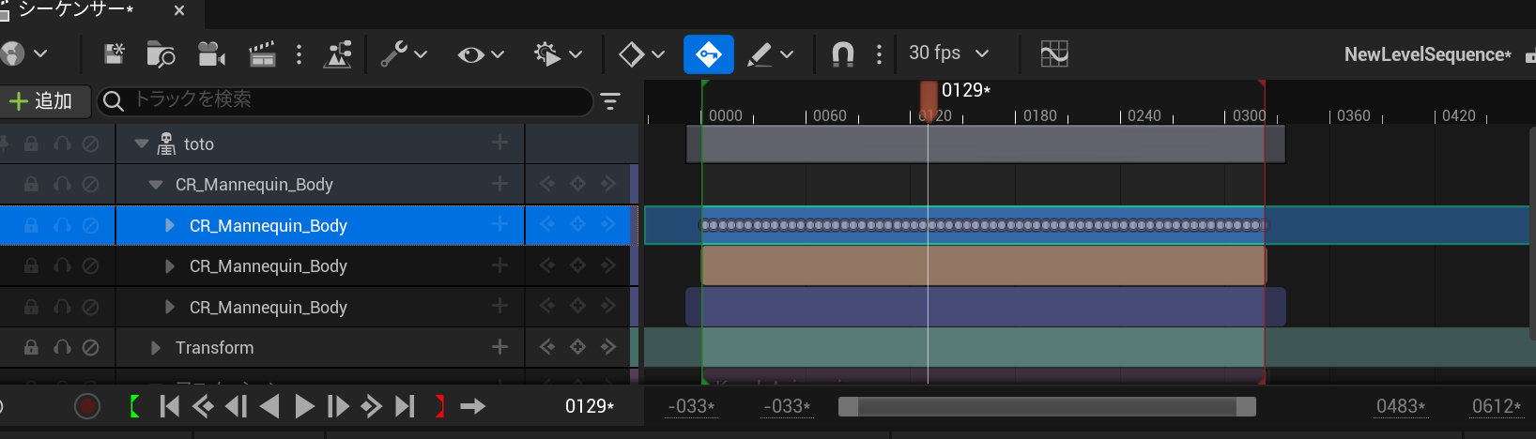The height and width of the screenshot is (439, 1536).
Task: Click the 追加 (Add) track button
Action: [x=42, y=101]
